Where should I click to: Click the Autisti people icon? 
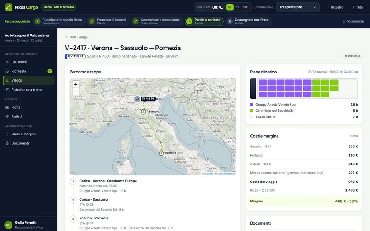(x=7, y=116)
